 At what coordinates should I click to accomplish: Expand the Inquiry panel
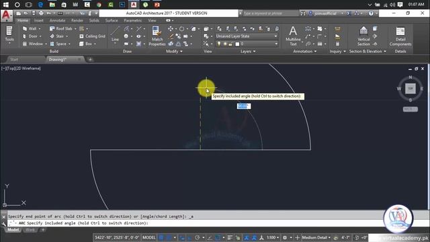point(337,51)
